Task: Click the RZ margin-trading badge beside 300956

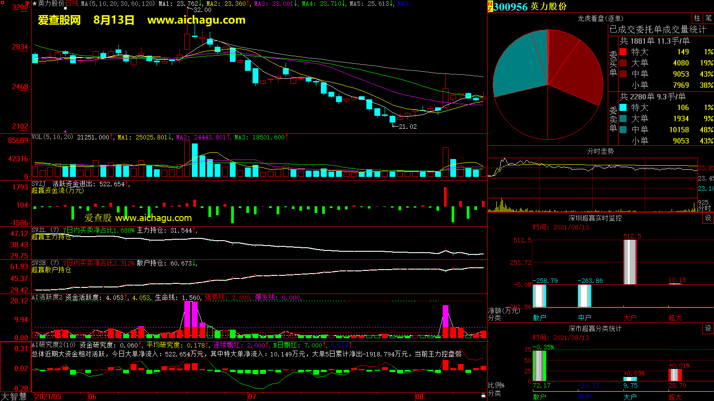Action: pos(490,6)
